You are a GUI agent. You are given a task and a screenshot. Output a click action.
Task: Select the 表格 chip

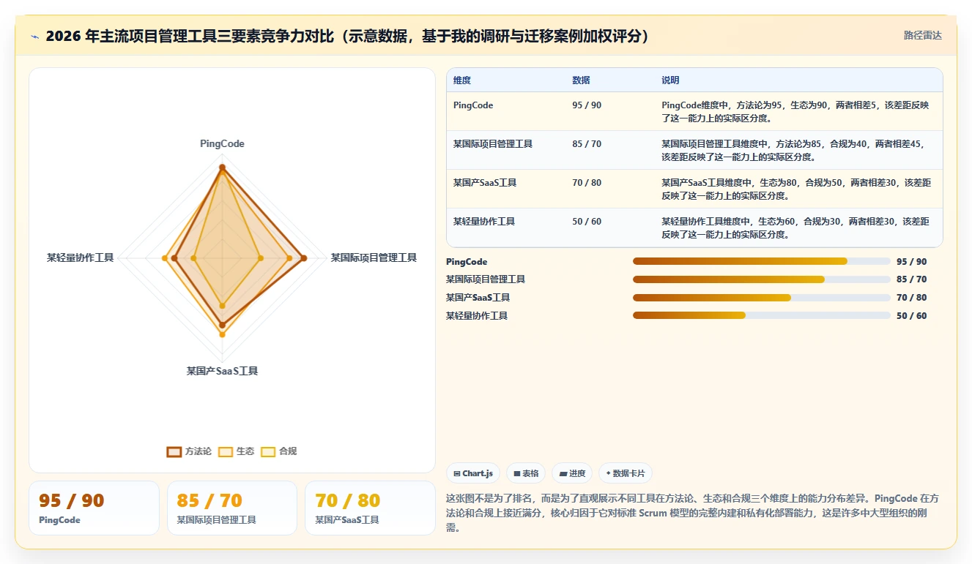(527, 473)
